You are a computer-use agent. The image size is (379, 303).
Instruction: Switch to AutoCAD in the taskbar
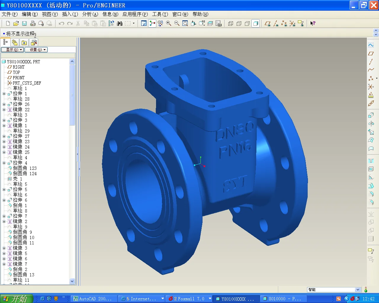[x=93, y=299]
